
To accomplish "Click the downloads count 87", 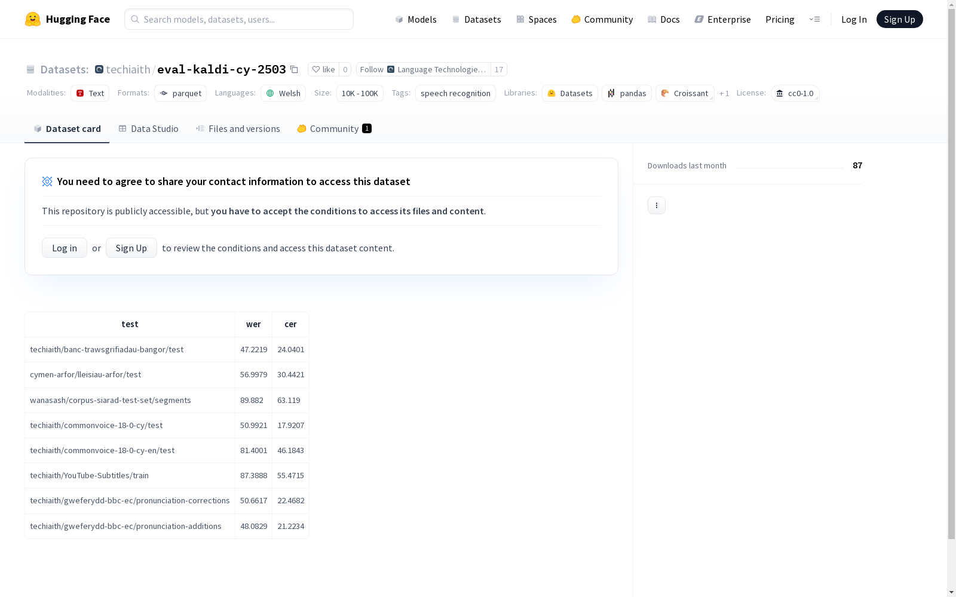I will tap(857, 165).
